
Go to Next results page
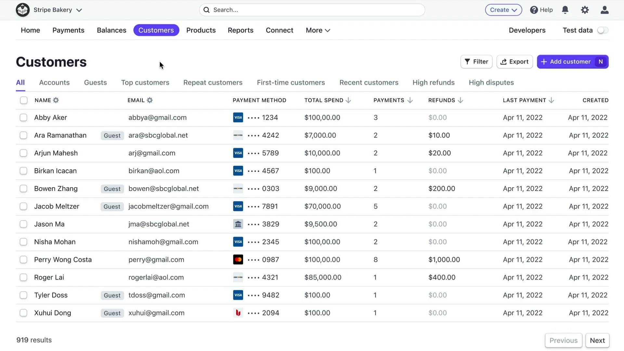coord(597,340)
